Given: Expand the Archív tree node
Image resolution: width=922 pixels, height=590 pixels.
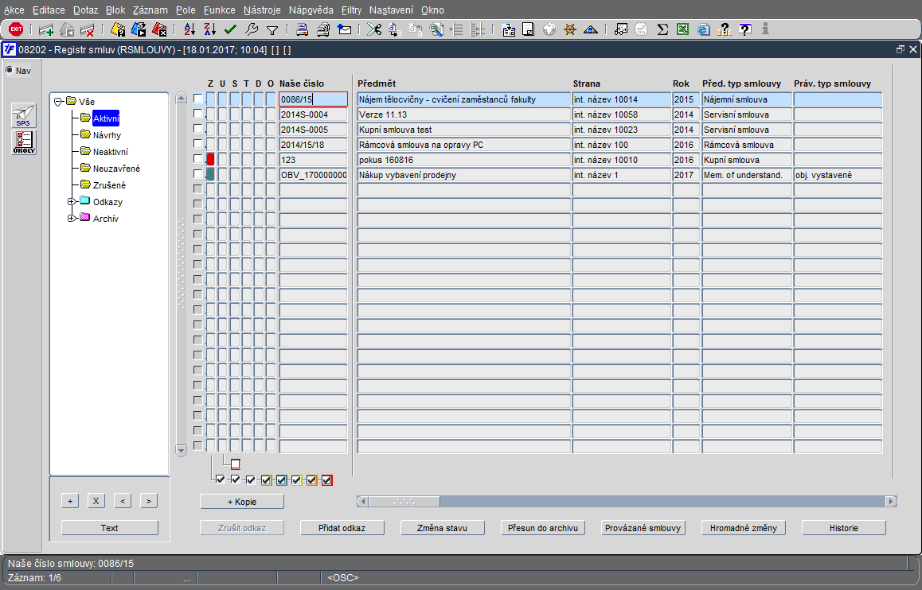Looking at the screenshot, I should 72,218.
